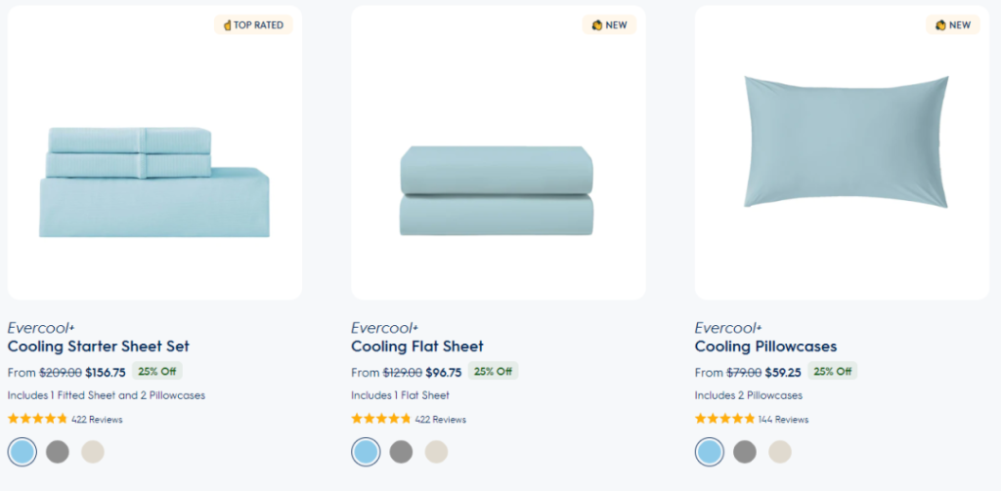Pick beige swatch for Cooling Pillowcases
Screen dimensions: 1001x491
(780, 452)
